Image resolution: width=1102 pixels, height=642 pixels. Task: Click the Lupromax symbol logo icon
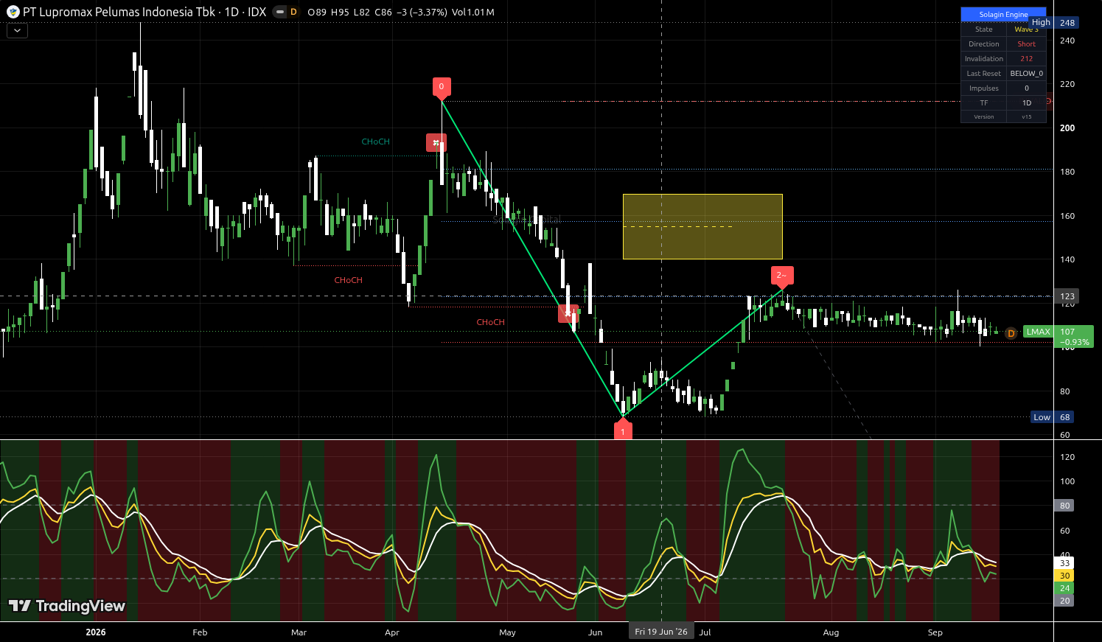click(13, 12)
